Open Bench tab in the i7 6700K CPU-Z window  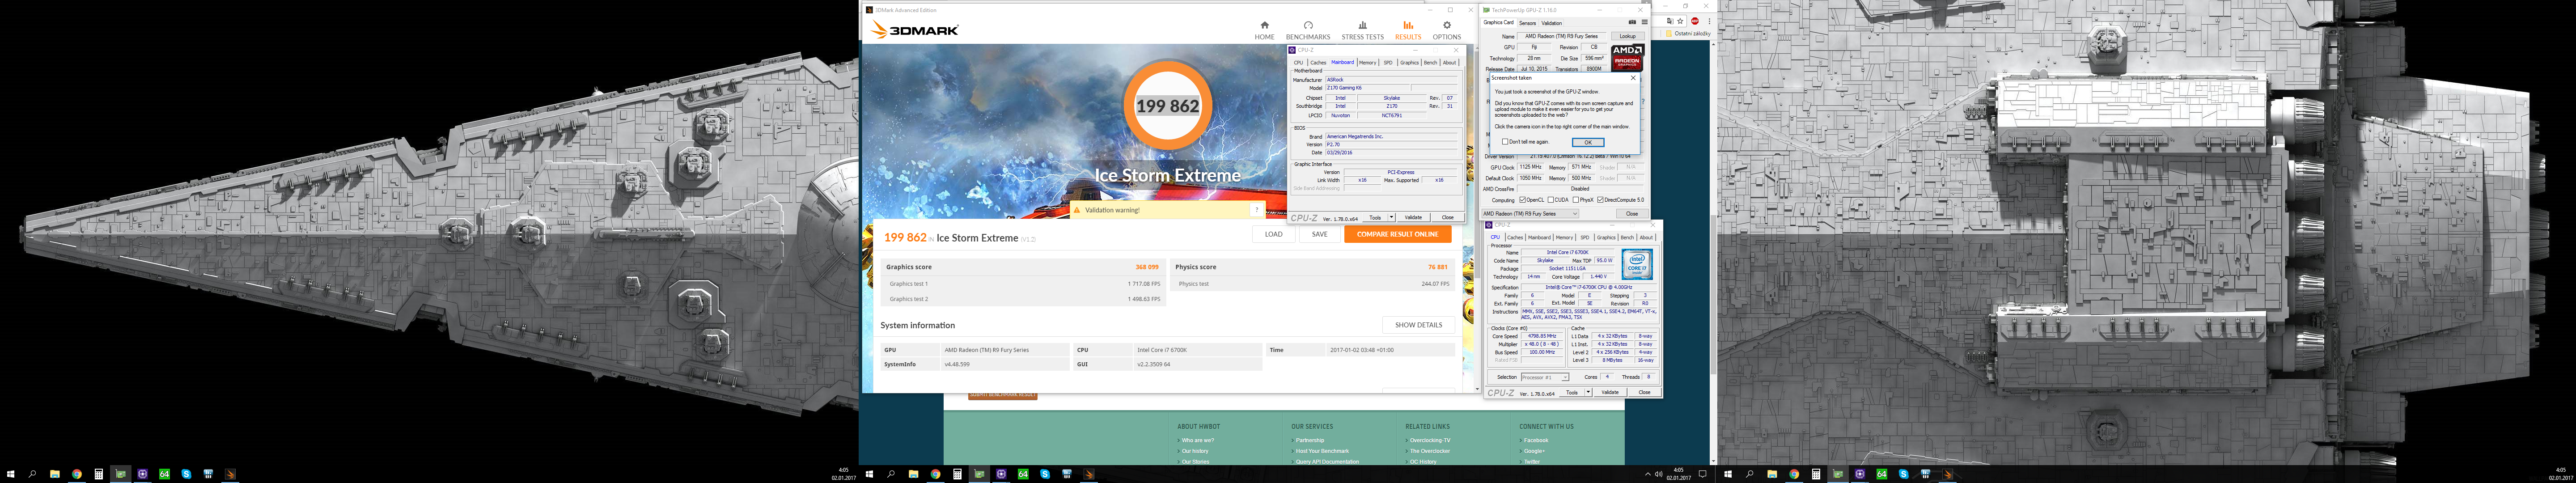(x=1627, y=237)
